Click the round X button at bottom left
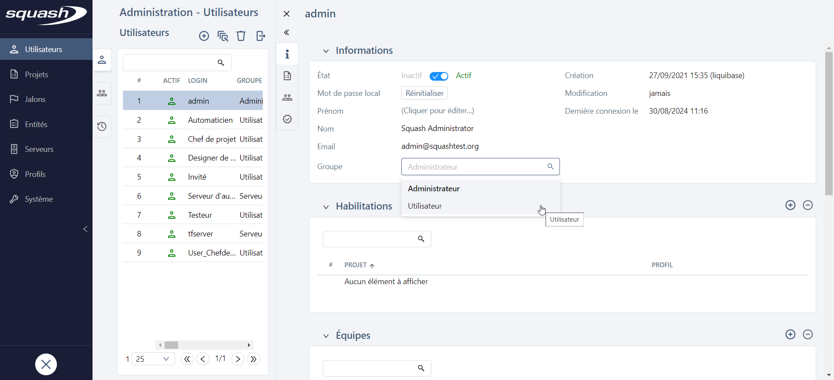This screenshot has height=380, width=834. click(x=46, y=364)
